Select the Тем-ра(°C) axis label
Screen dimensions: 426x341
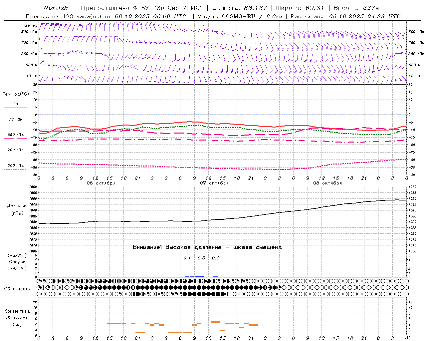(x=16, y=94)
